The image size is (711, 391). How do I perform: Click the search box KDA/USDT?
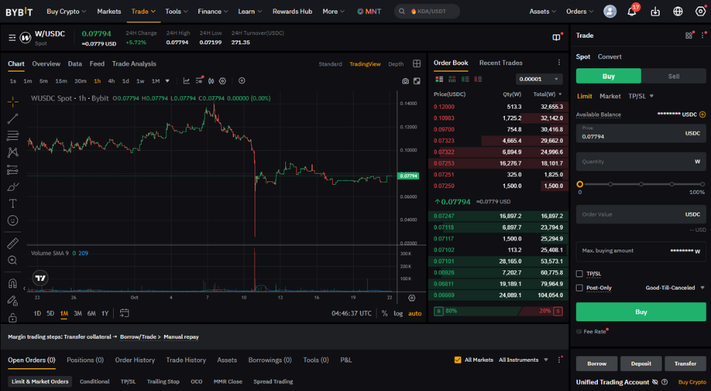click(427, 11)
